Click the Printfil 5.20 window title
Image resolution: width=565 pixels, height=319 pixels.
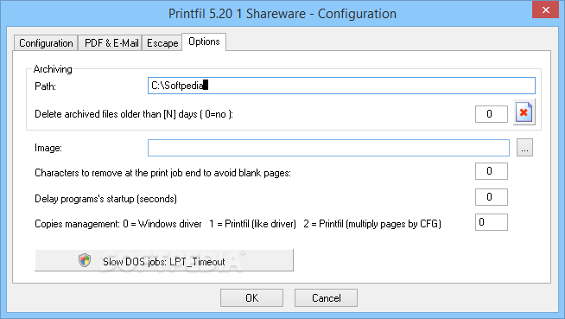282,14
